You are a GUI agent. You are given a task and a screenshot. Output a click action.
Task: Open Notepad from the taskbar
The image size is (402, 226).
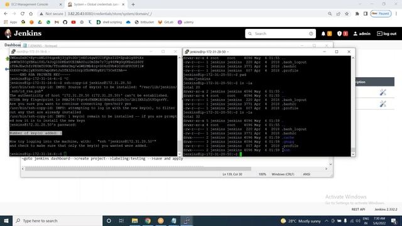point(174,220)
